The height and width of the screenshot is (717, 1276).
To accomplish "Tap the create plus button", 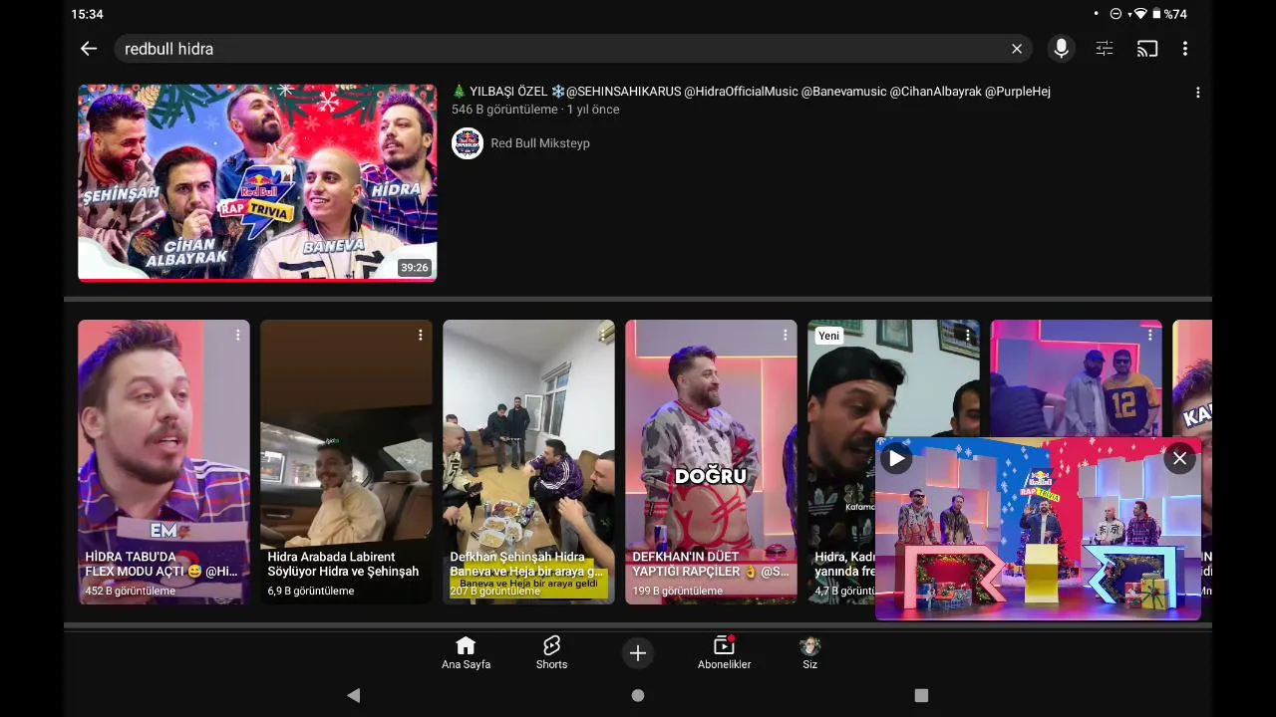I will pyautogui.click(x=638, y=653).
